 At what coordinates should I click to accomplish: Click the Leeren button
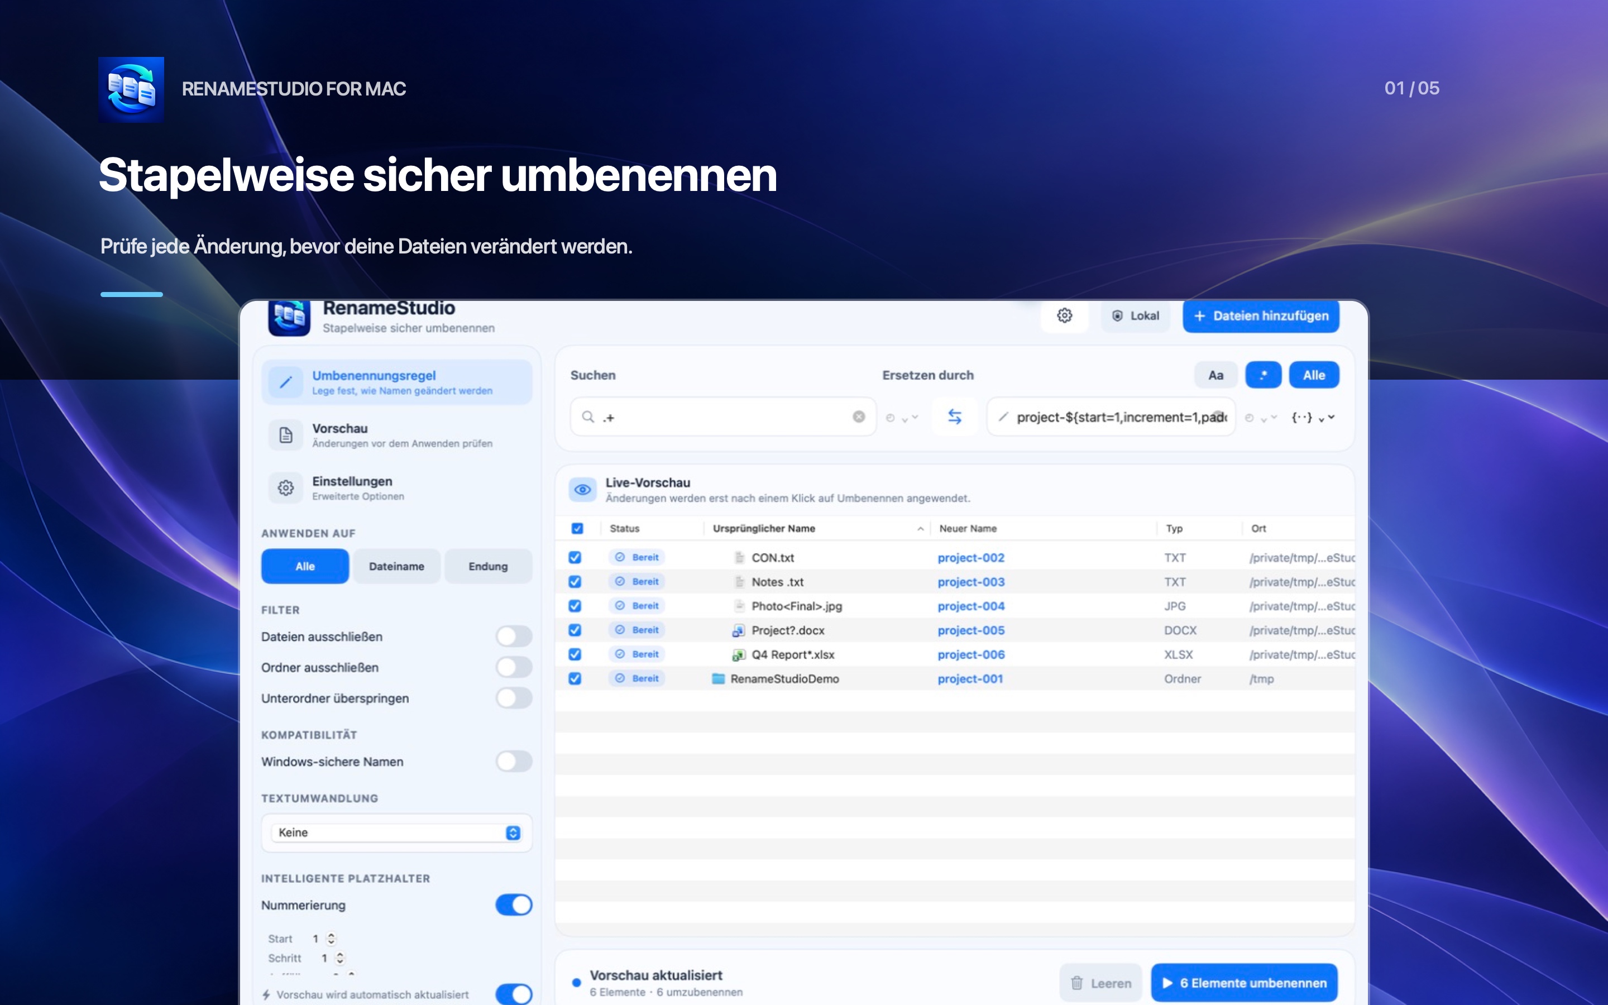[1100, 983]
